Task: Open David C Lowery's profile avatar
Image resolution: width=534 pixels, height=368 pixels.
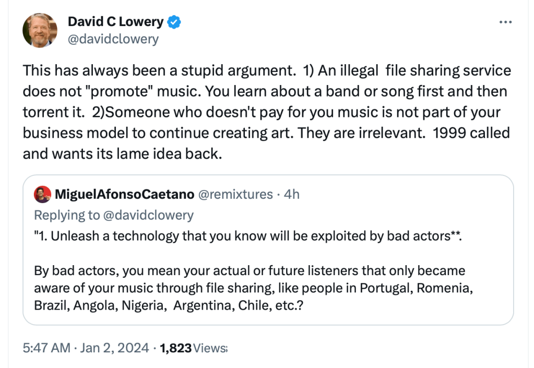Action: click(40, 30)
